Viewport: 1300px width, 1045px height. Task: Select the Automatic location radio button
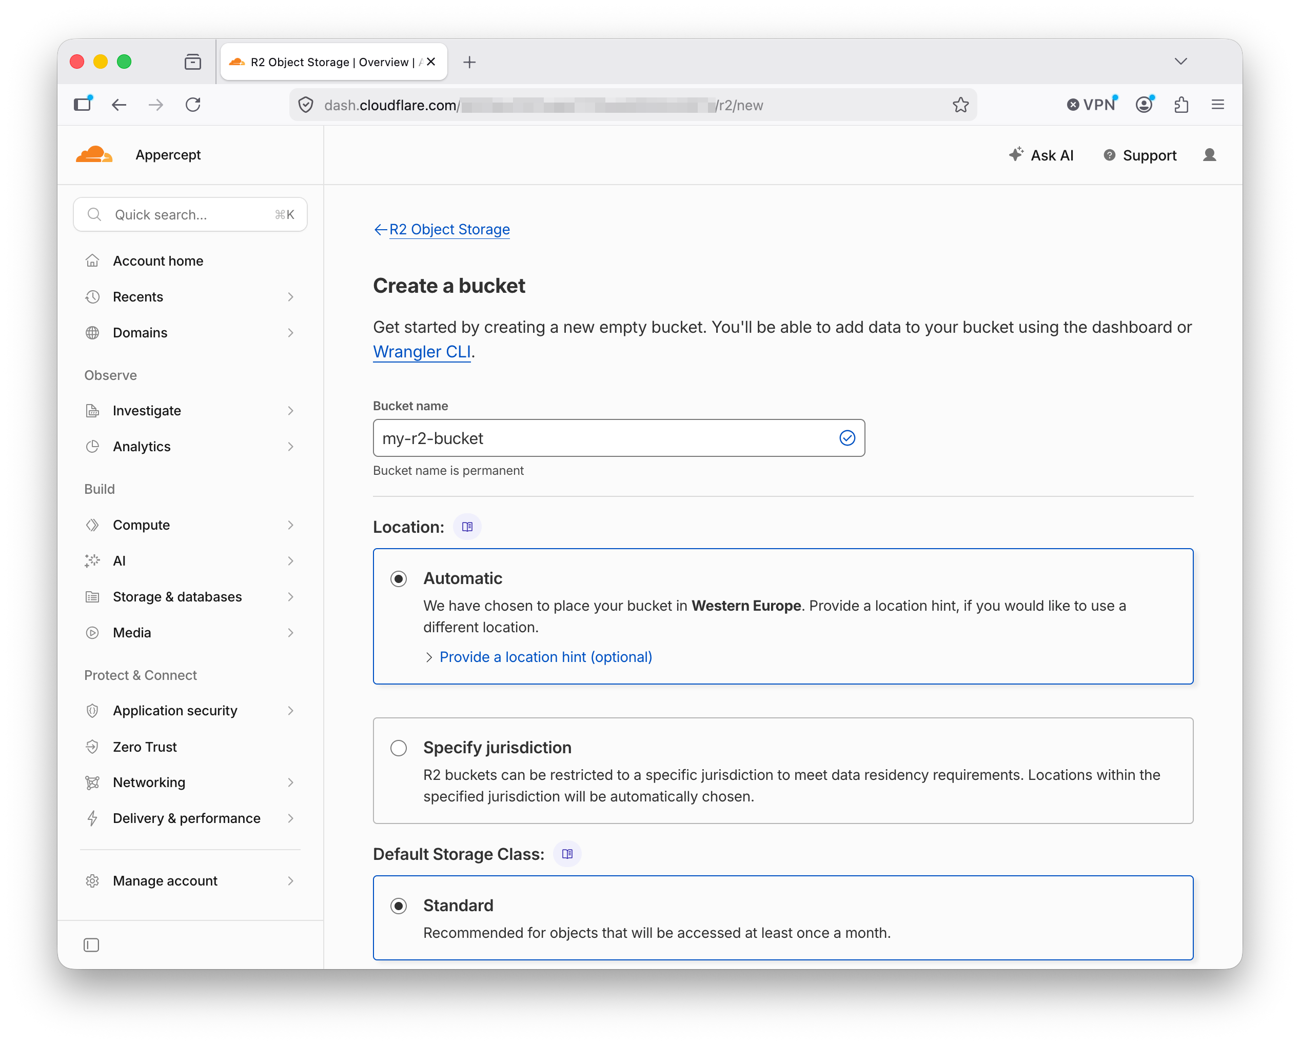pyautogui.click(x=399, y=579)
